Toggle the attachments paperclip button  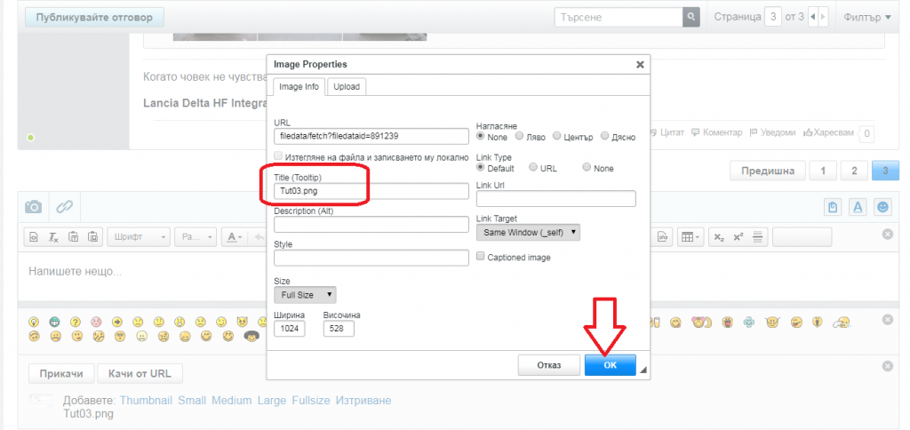[x=834, y=207]
